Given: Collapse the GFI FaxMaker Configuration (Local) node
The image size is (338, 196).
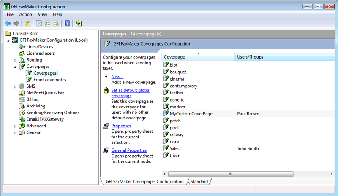Looking at the screenshot, I should pos(8,40).
